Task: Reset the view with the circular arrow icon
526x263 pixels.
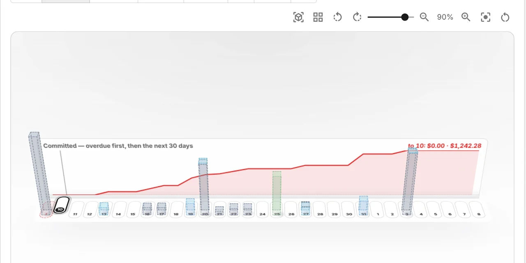Action: (x=505, y=17)
